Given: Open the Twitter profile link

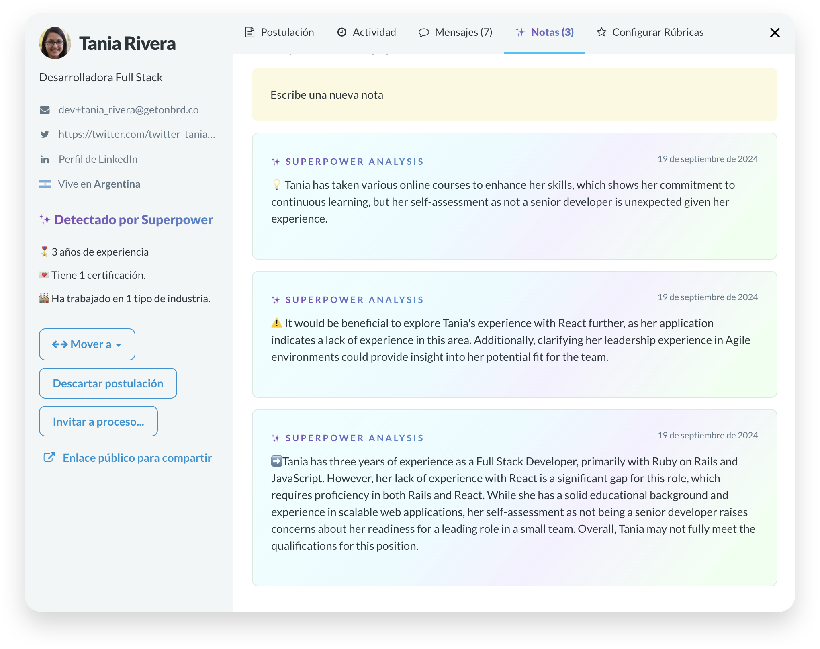Looking at the screenshot, I should [x=137, y=134].
